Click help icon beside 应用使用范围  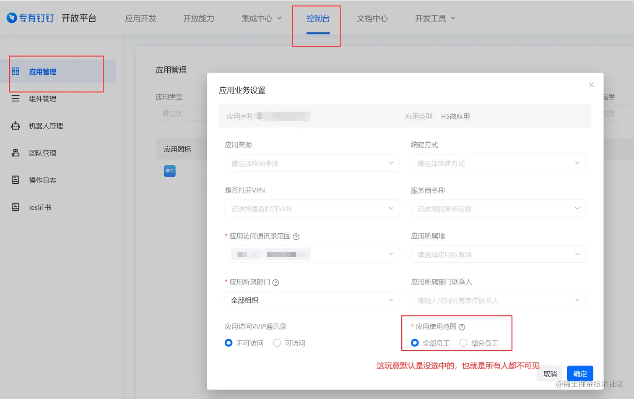462,327
